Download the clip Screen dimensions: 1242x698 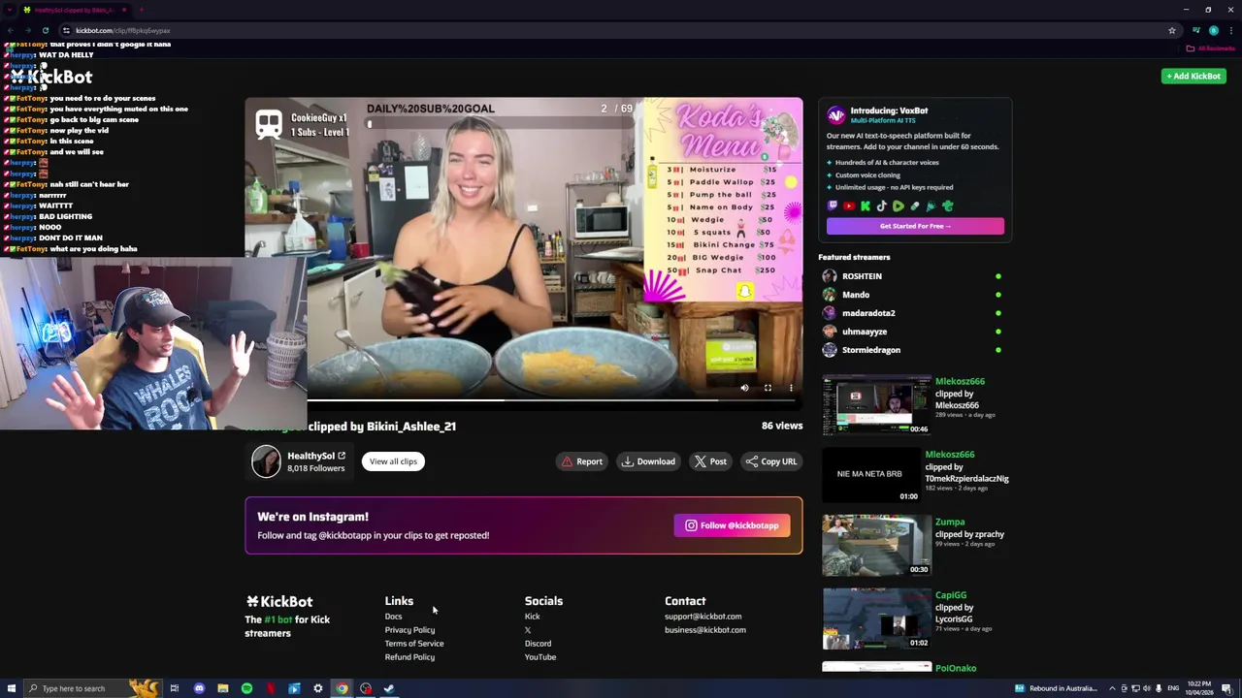click(648, 461)
